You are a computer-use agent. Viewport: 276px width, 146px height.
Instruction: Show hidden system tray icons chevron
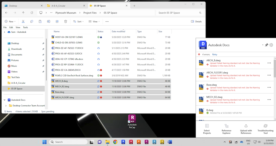[225, 142]
